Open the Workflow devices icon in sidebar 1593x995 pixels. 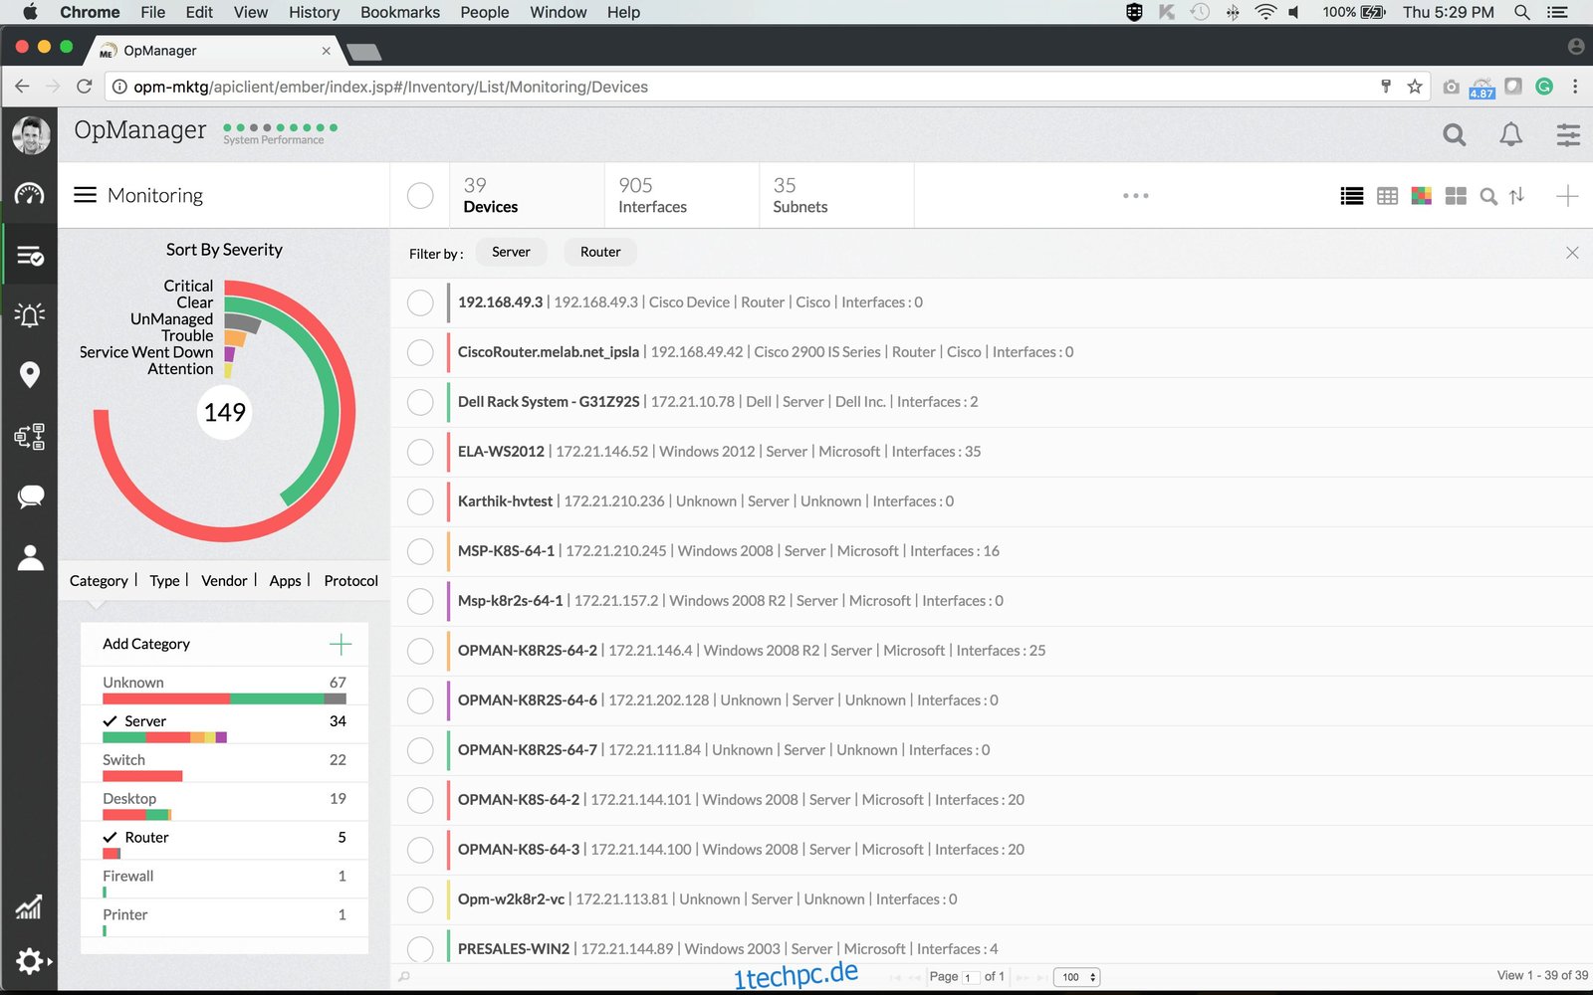coord(30,436)
